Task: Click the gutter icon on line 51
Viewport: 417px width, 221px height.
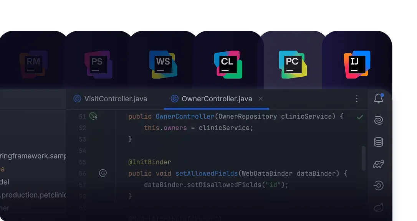Action: tap(93, 116)
